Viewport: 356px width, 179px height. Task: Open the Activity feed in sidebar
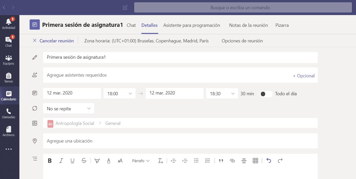pyautogui.click(x=9, y=24)
